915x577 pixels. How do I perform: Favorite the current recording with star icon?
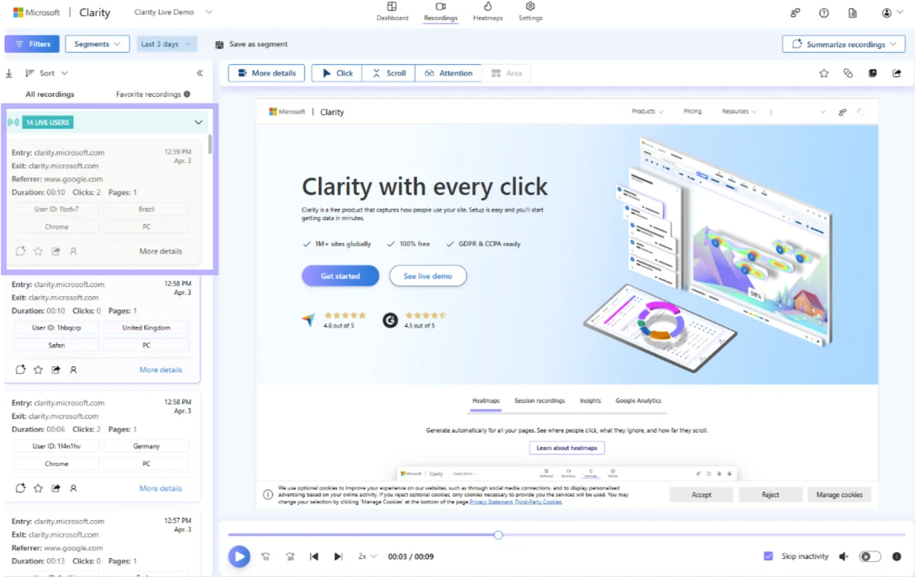(x=824, y=73)
